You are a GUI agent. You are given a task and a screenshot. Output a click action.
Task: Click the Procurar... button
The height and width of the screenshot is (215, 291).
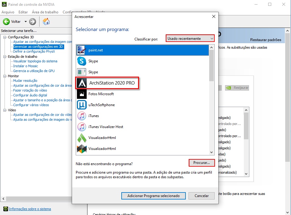coord(202,163)
